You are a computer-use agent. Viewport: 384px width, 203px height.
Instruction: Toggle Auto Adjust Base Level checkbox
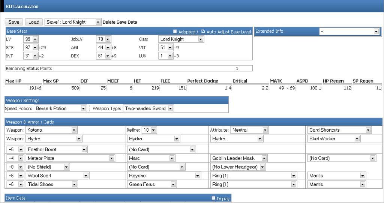pyautogui.click(x=203, y=32)
